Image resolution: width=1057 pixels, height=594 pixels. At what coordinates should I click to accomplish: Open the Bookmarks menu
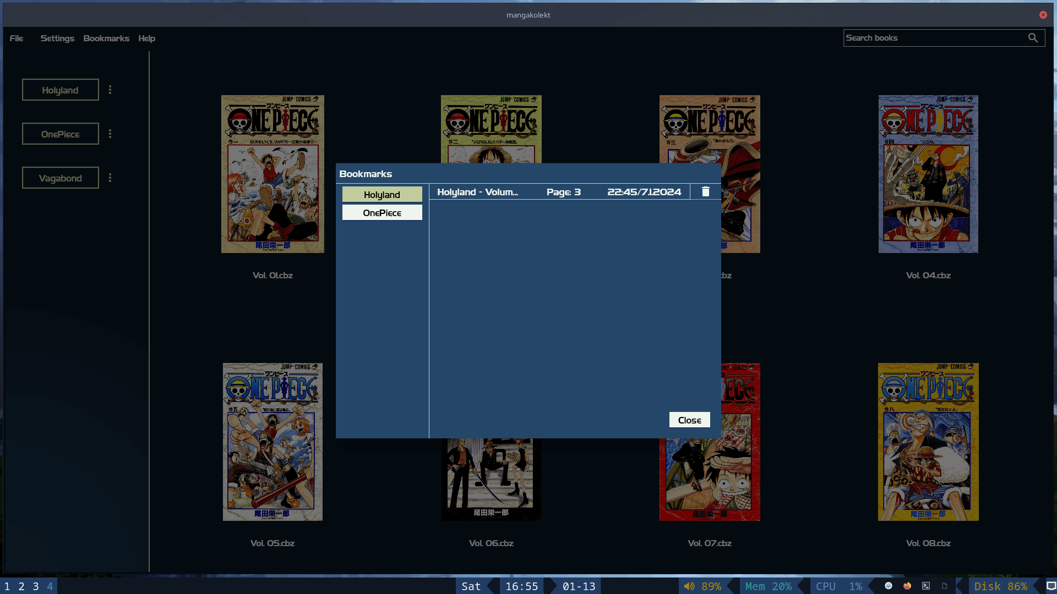click(x=106, y=38)
